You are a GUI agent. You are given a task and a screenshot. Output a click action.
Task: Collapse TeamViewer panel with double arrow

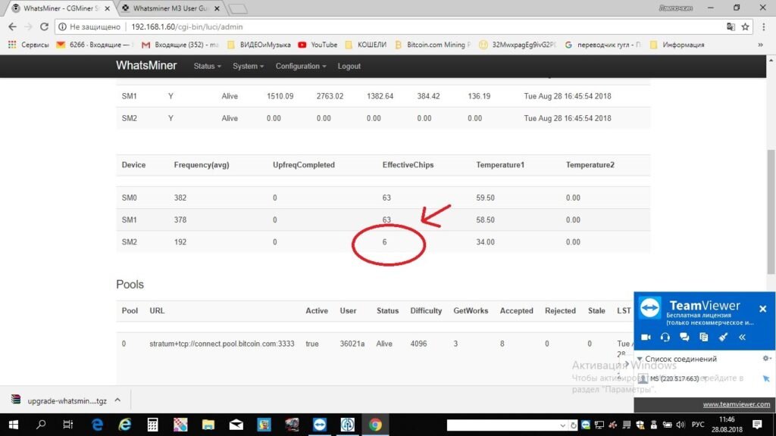(x=743, y=337)
